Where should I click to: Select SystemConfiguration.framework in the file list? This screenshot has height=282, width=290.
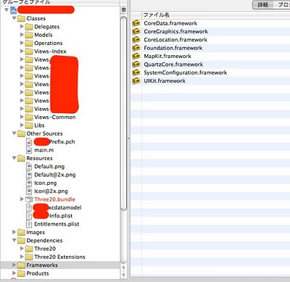pyautogui.click(x=186, y=72)
